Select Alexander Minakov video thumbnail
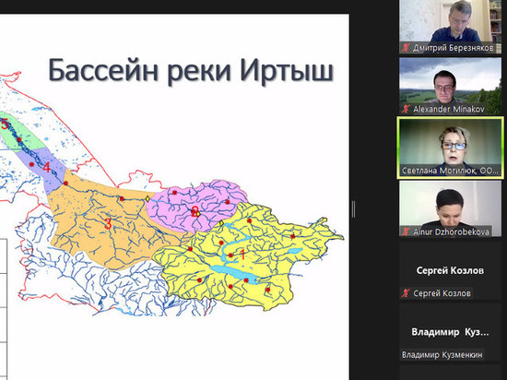 tap(450, 86)
